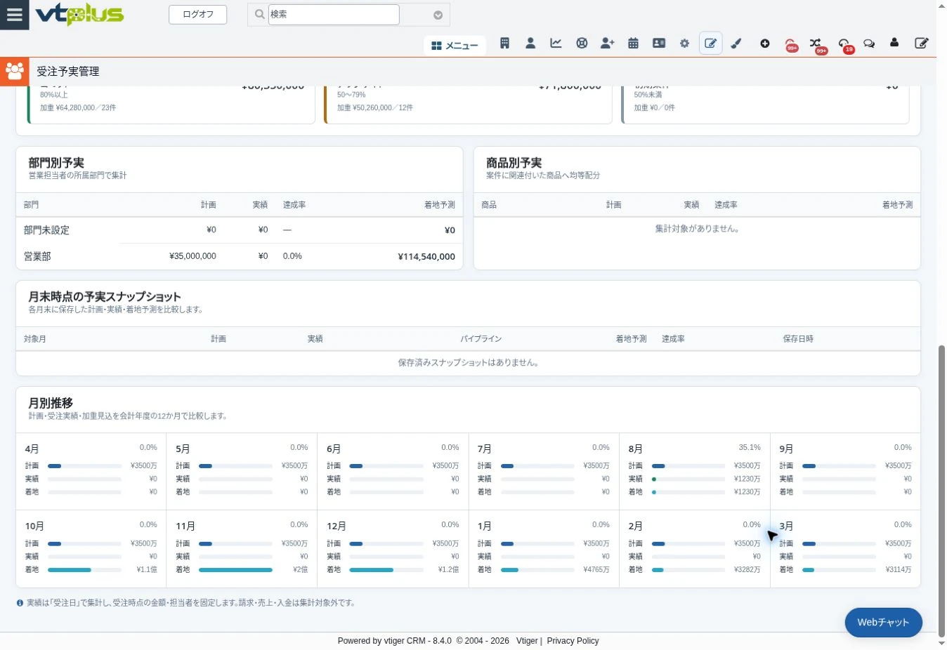Open the Vtiger footer link

tap(527, 641)
